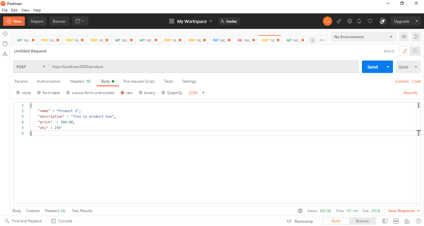Open the No Environment dropdown

(x=363, y=37)
